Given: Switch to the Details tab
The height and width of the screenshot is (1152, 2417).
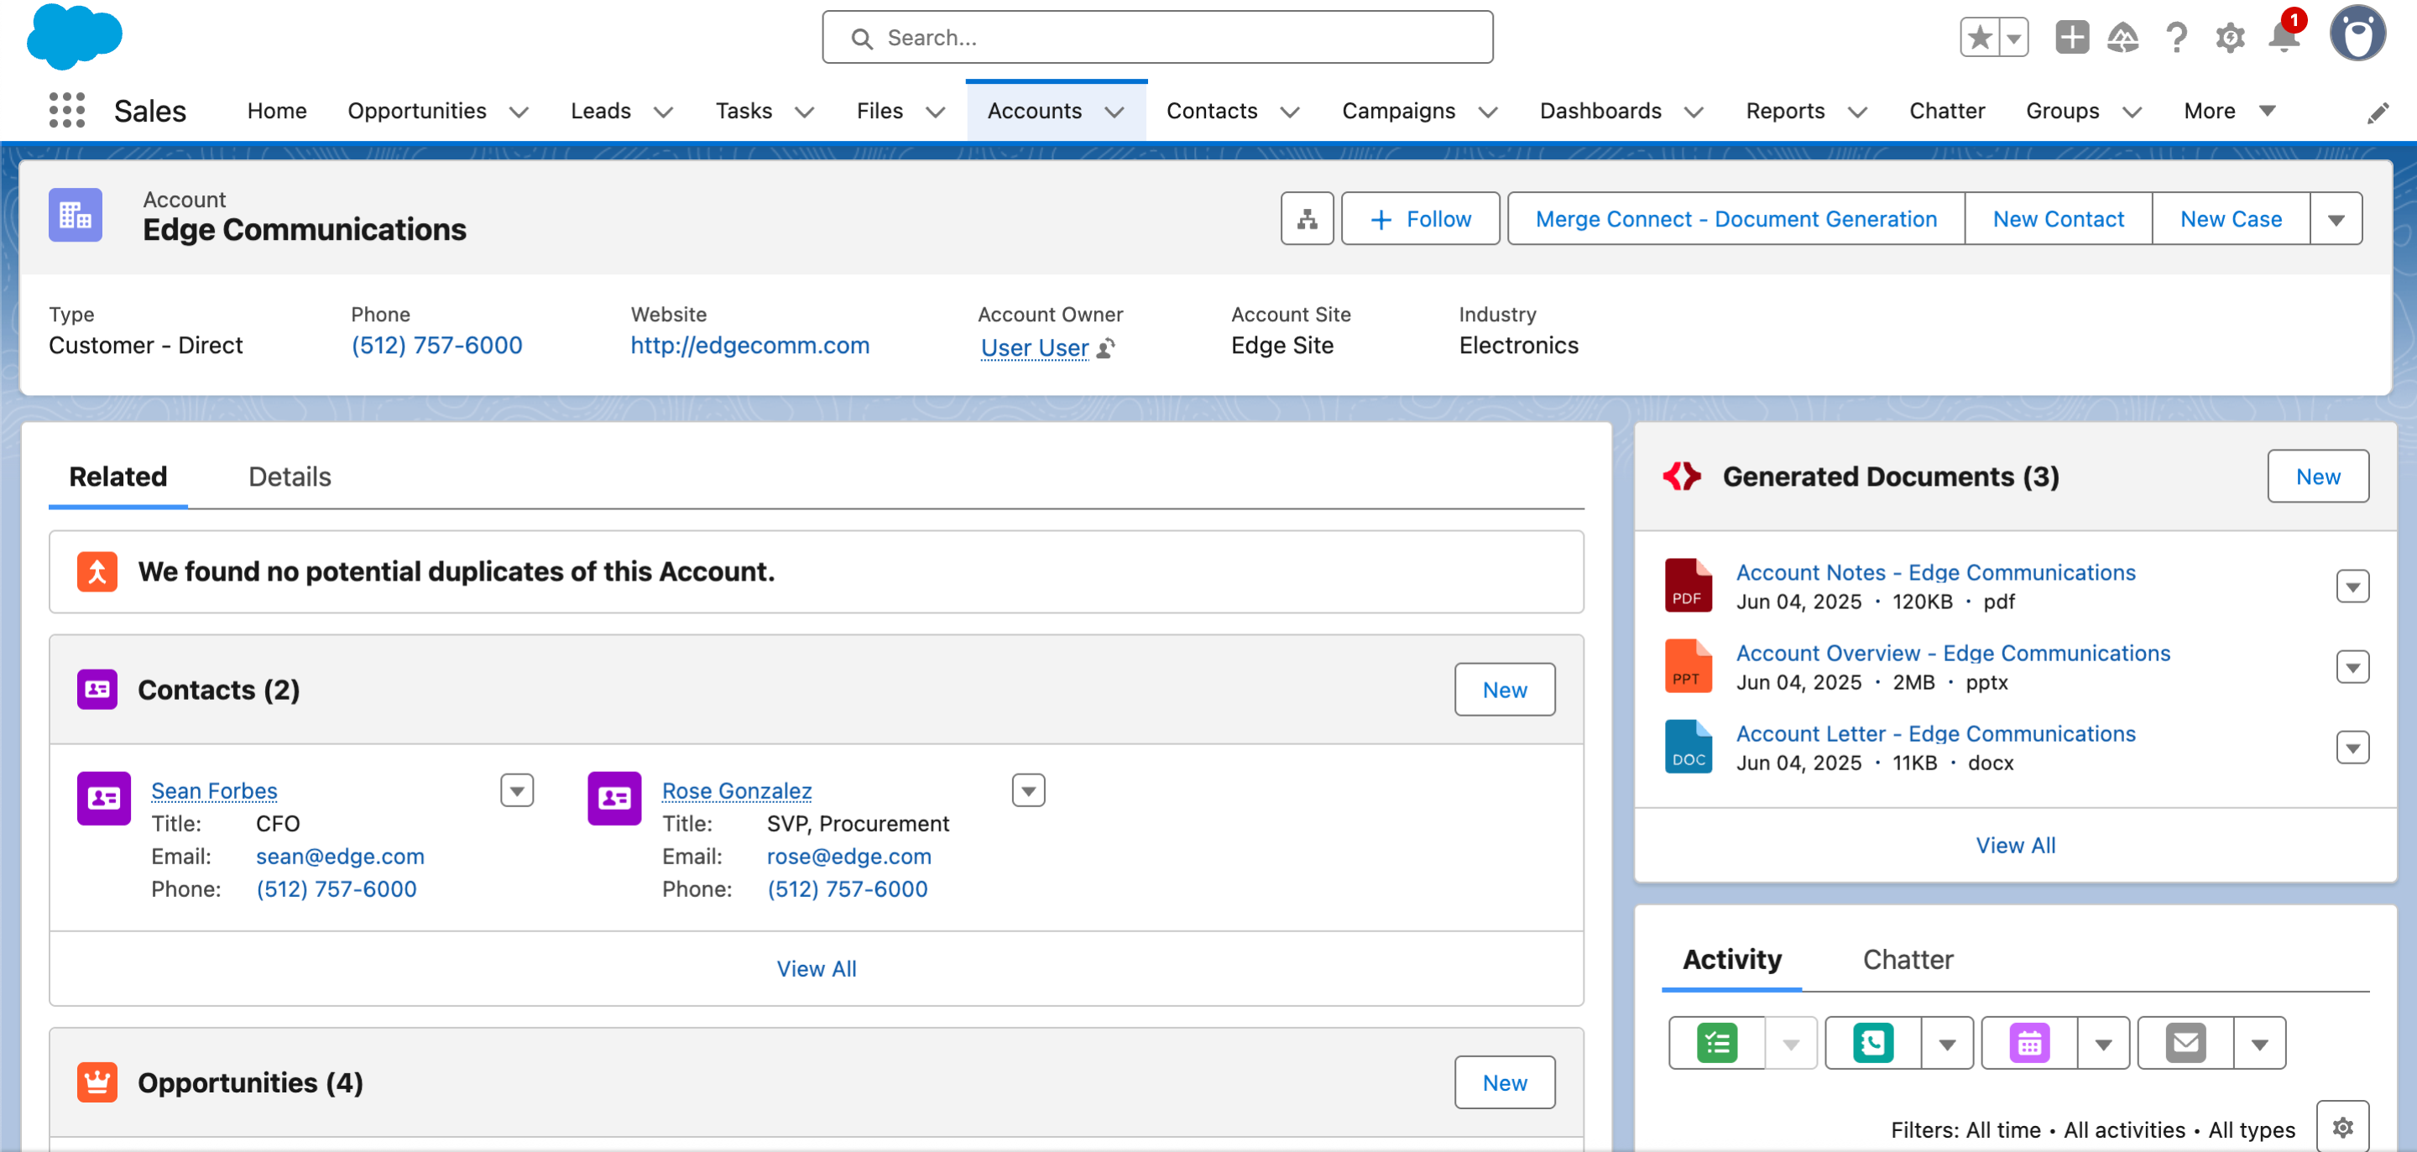Looking at the screenshot, I should [x=289, y=477].
